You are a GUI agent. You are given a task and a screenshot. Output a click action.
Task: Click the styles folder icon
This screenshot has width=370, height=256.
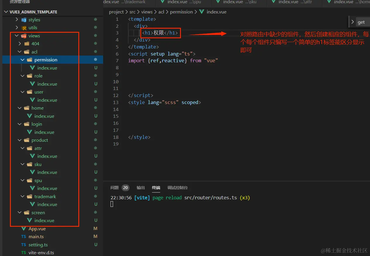24,20
